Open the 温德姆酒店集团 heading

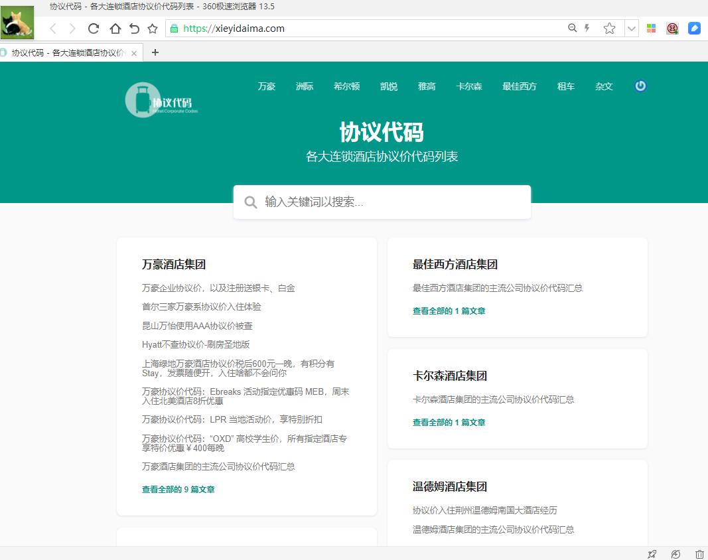coord(450,486)
